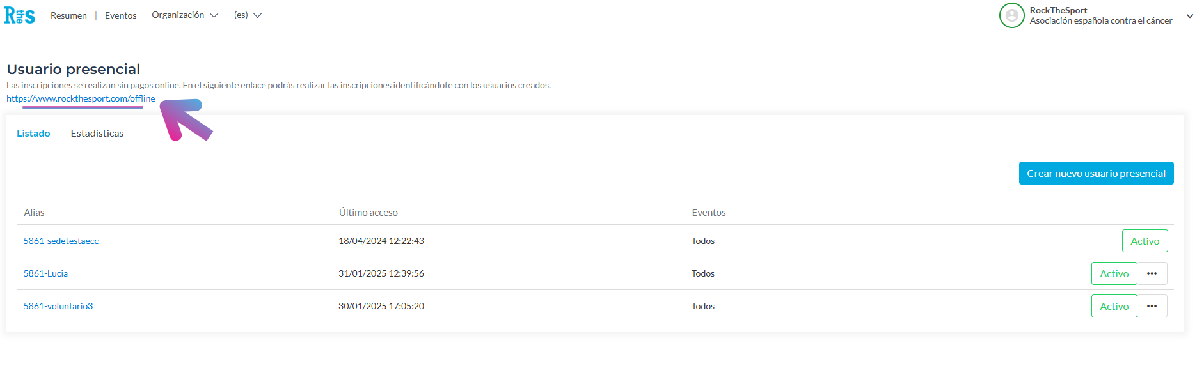Select the Listado tab
This screenshot has height=382, width=1204.
[x=33, y=134]
